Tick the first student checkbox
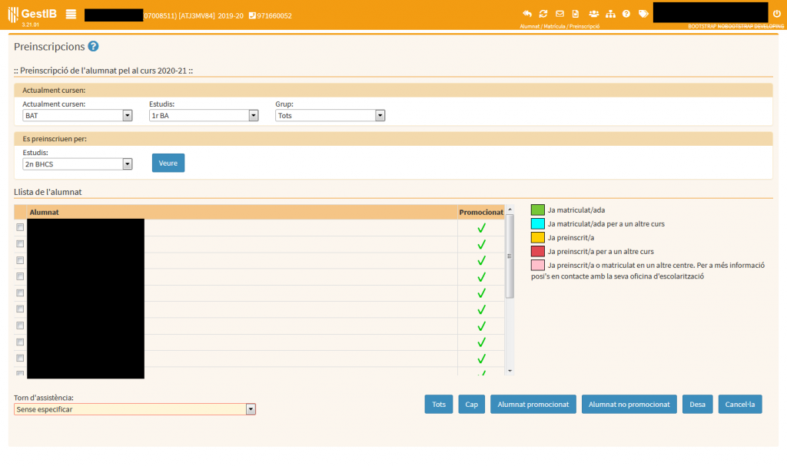This screenshot has width=787, height=466. pyautogui.click(x=20, y=227)
